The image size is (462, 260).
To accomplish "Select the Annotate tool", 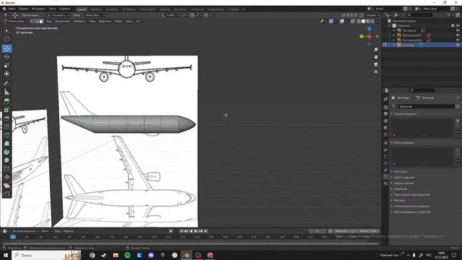I will click(6, 84).
